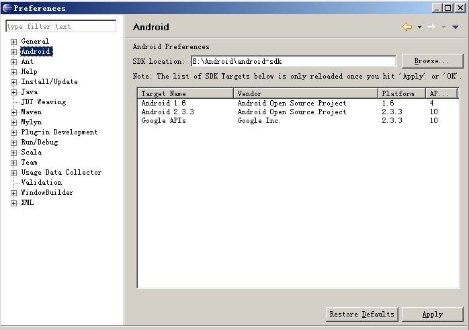Select Ant in the preferences tree
Image resolution: width=469 pixels, height=330 pixels.
click(x=27, y=62)
